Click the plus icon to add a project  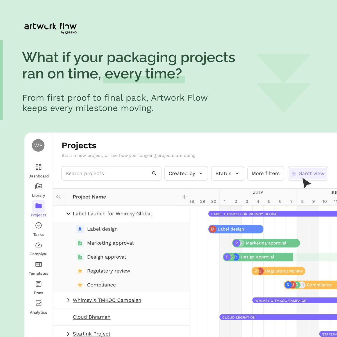184,197
